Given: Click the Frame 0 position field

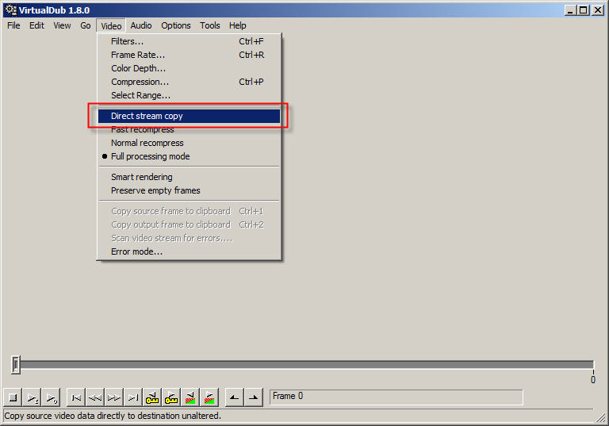Looking at the screenshot, I should pyautogui.click(x=396, y=397).
